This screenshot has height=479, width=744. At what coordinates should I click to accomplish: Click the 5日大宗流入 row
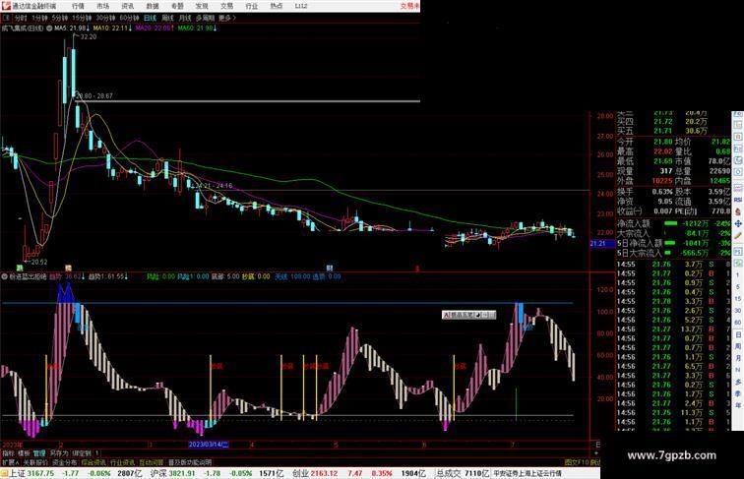pos(674,253)
